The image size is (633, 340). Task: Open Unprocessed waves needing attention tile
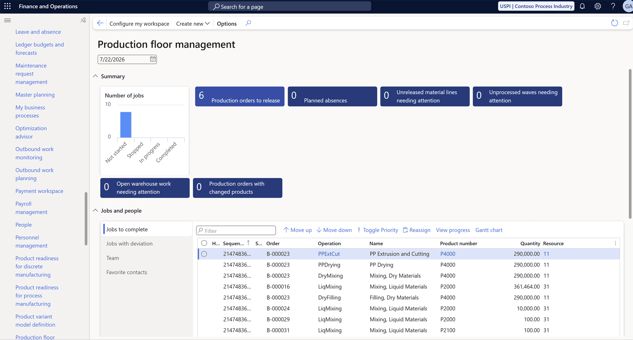pos(517,96)
